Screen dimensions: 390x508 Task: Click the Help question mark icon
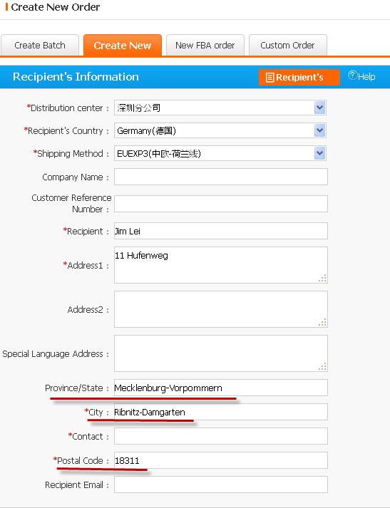click(x=352, y=76)
